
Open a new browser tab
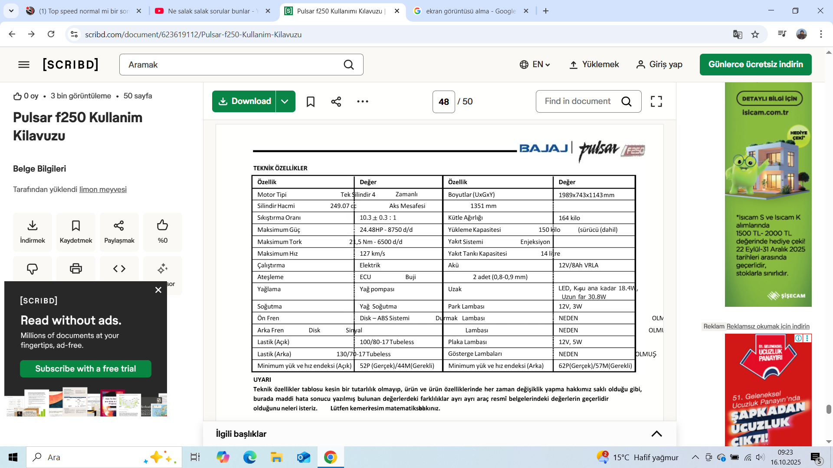(x=546, y=11)
